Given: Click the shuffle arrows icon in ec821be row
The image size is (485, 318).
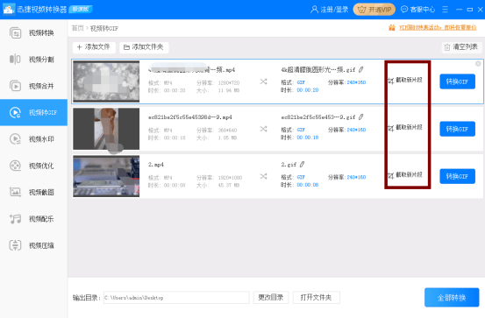Looking at the screenshot, I should click(263, 129).
